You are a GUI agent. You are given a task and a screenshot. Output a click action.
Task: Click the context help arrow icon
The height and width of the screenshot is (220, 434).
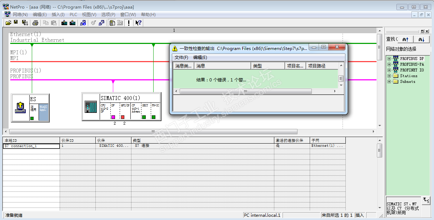(139, 23)
